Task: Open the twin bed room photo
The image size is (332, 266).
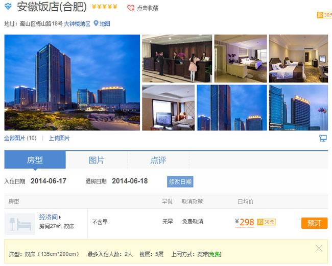Action: [x=298, y=59]
